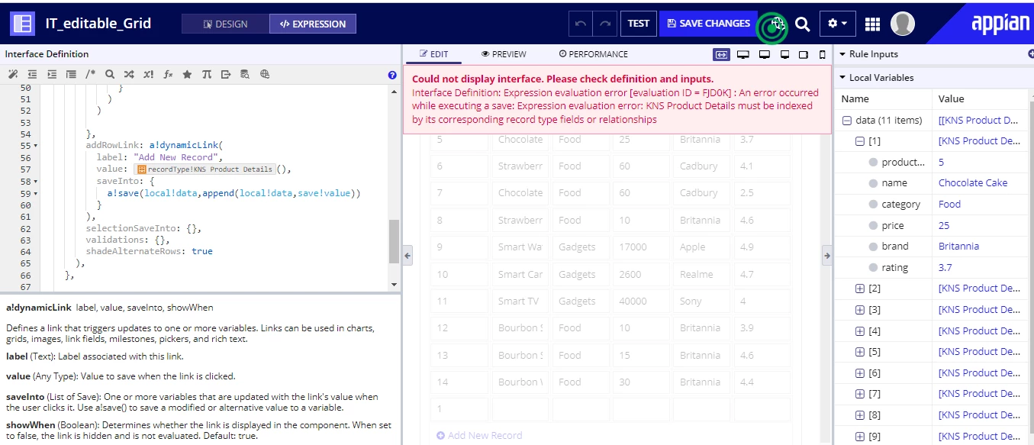Click the shuffle arrows toolbar icon
Image resolution: width=1034 pixels, height=445 pixels.
pos(129,75)
